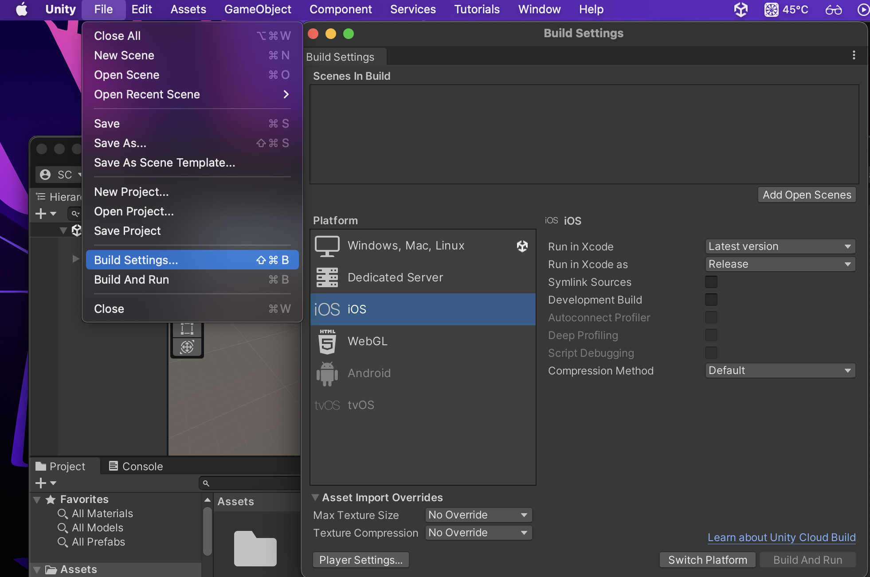
Task: Choose Save As Scene Template...
Action: [x=192, y=163]
